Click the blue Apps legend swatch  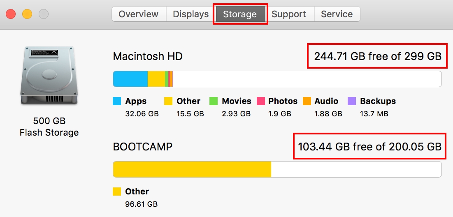coord(117,101)
